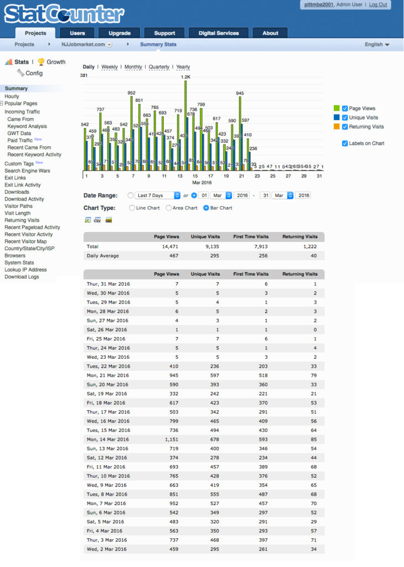Disable the Returning Visits series checkbox
Screen dimensions: 404x567
click(x=345, y=127)
